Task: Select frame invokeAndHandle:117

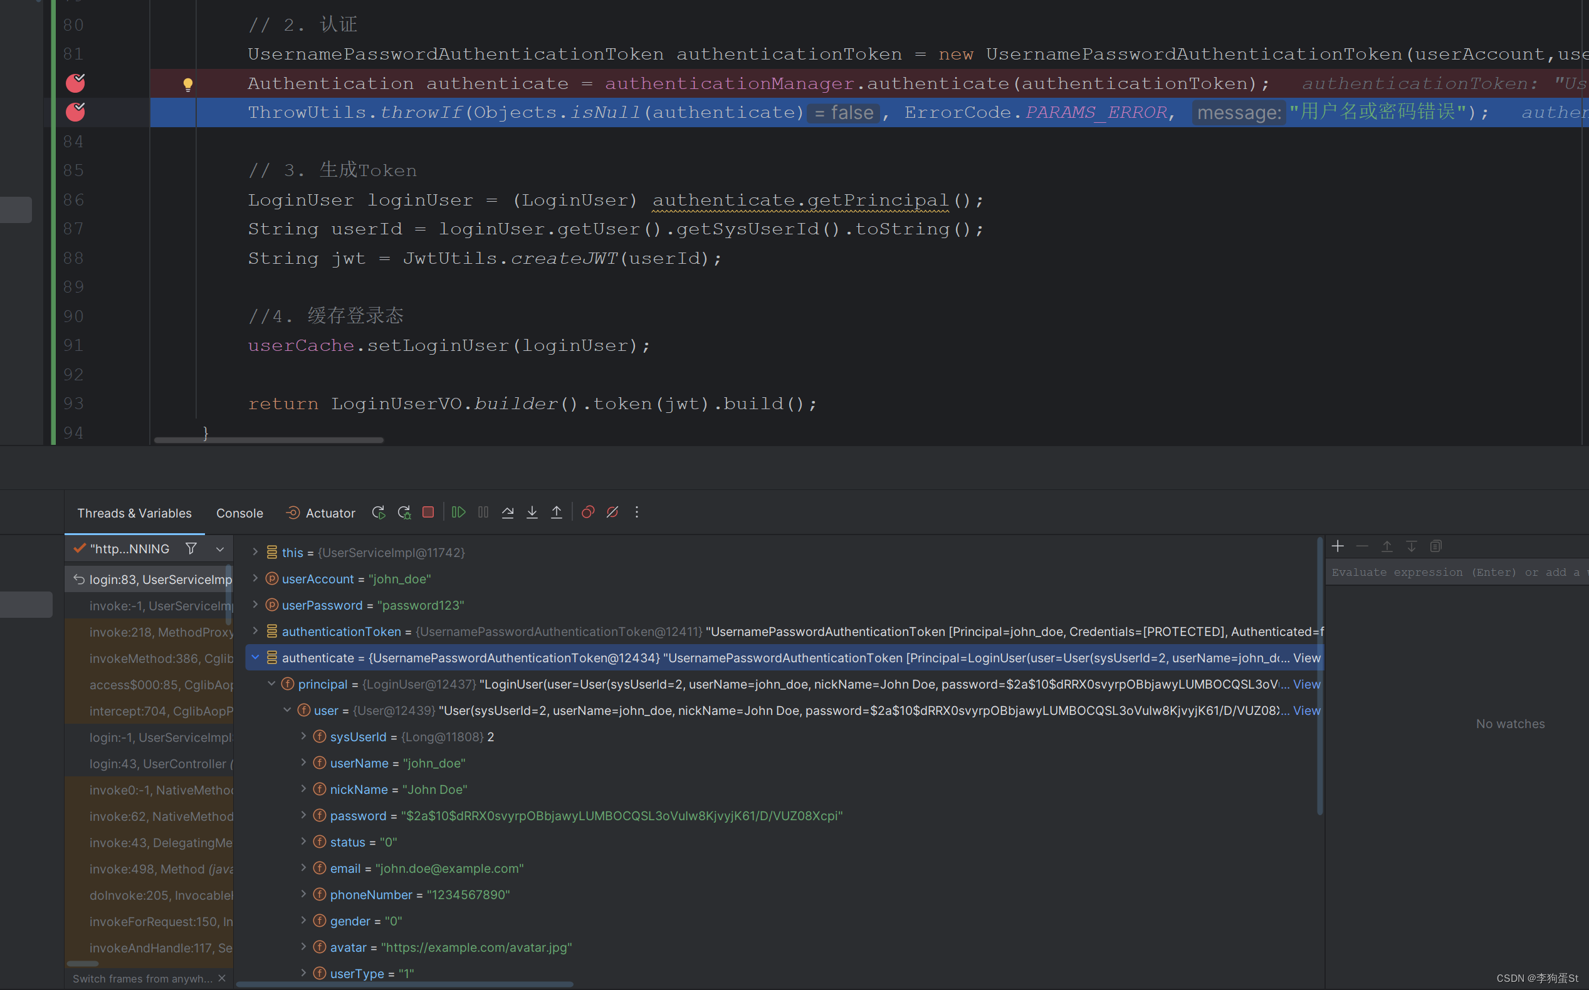Action: point(149,947)
